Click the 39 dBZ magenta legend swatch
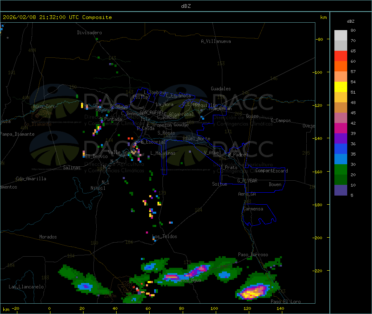The width and height of the screenshot is (372, 314). [x=341, y=128]
